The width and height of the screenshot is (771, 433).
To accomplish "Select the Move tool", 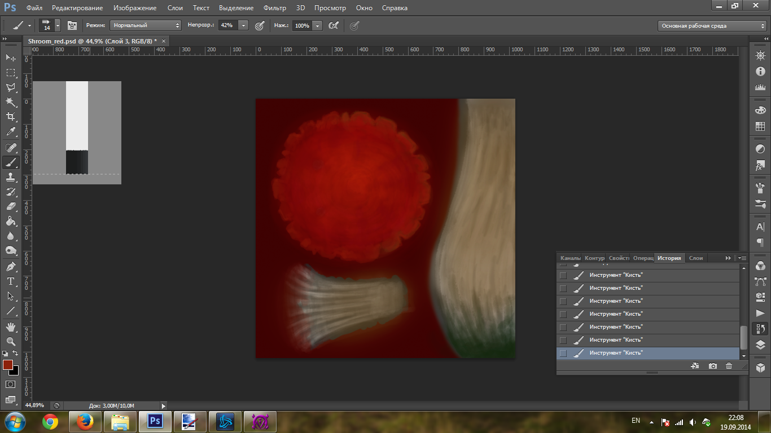I will coord(11,58).
